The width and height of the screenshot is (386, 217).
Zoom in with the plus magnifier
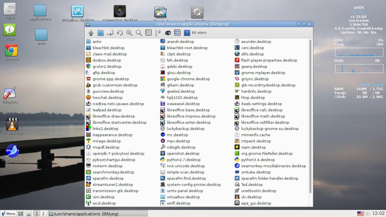click(129, 33)
